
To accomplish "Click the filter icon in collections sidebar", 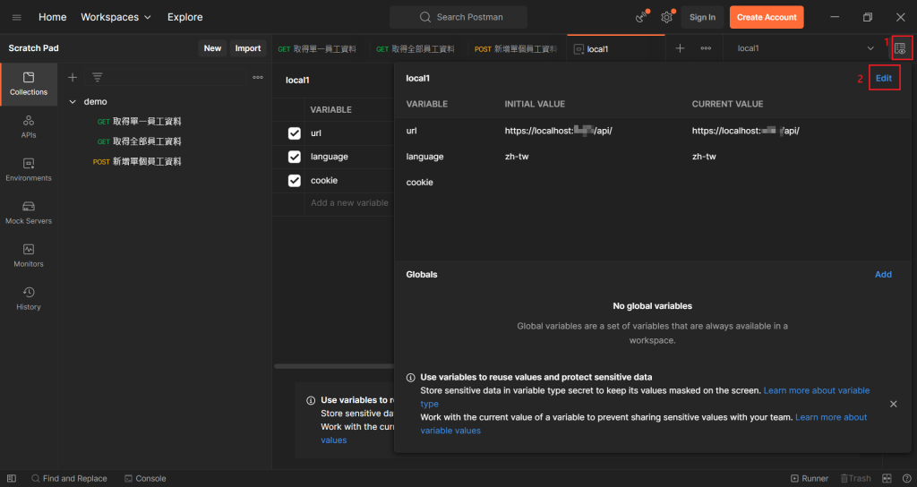I will click(97, 77).
